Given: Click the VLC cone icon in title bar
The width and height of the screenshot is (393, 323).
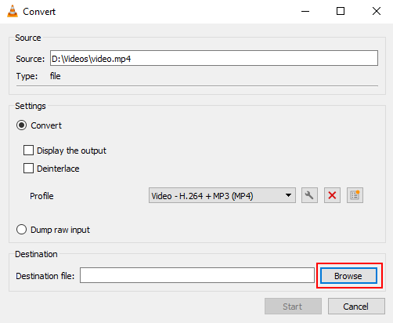Looking at the screenshot, I should pos(13,11).
